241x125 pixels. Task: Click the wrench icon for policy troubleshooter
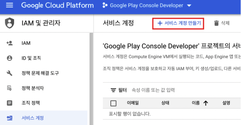[x=10, y=73]
